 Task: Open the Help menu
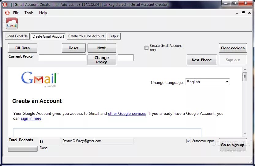click(43, 13)
